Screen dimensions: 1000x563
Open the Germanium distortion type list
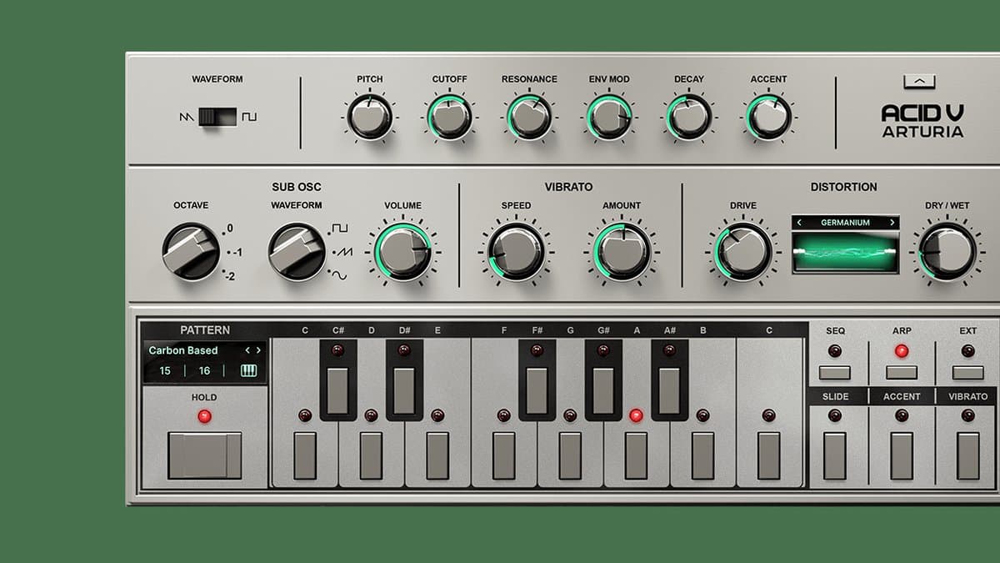coord(846,223)
